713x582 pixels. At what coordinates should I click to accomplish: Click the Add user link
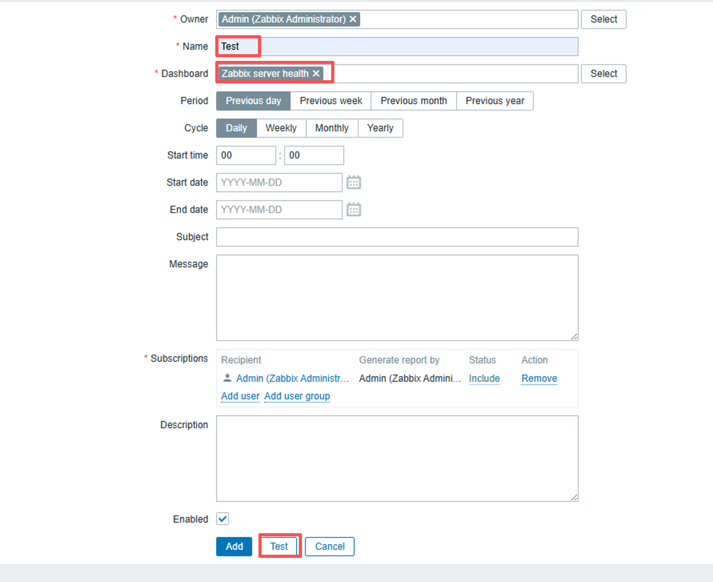tap(240, 396)
